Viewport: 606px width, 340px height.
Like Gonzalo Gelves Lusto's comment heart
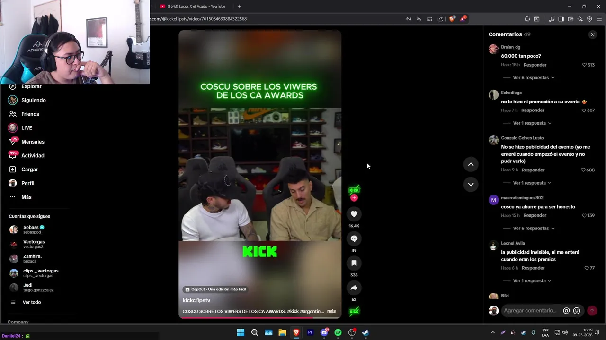point(583,170)
